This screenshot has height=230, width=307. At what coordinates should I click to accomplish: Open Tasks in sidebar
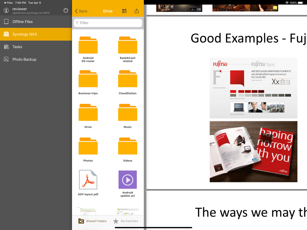pos(36,47)
